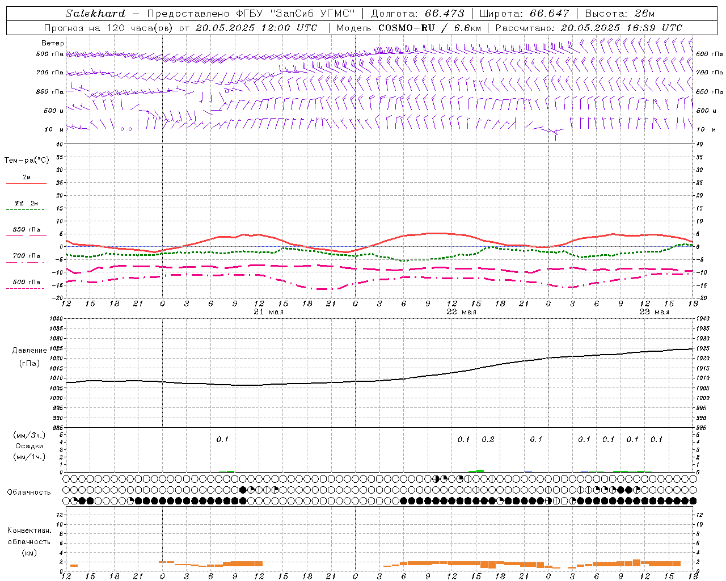The image size is (726, 581).
Task: Click the red 2м temperature legend line
Action: point(26,183)
